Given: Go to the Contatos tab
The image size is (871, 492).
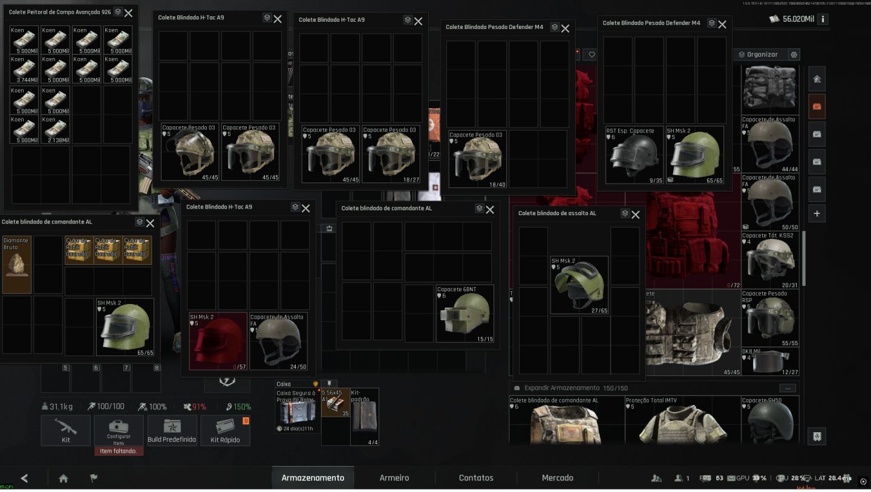Looking at the screenshot, I should point(476,477).
